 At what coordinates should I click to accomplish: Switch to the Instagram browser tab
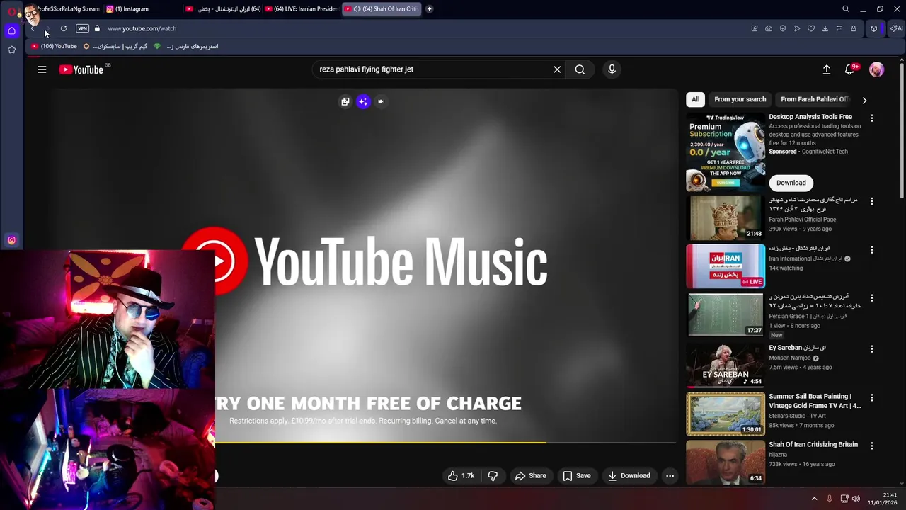pos(142,9)
